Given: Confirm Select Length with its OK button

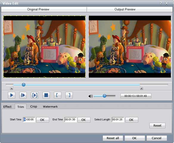Looking at the screenshot, I should point(132,120).
